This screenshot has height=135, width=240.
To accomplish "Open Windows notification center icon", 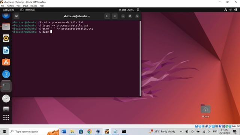I will coord(234,132).
